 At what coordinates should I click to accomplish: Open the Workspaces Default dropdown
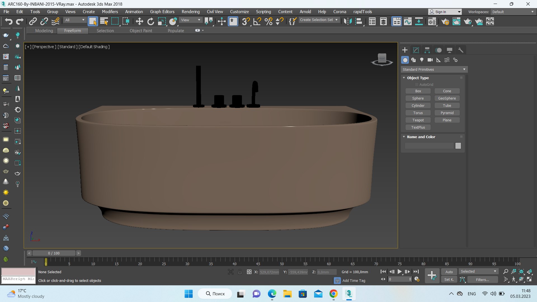pyautogui.click(x=513, y=12)
